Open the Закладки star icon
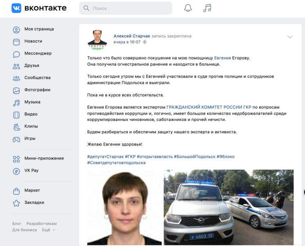This screenshot has height=246, width=305. (x=16, y=203)
